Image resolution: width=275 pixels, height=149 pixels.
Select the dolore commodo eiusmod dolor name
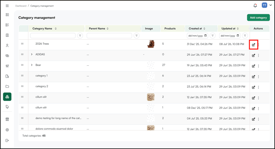tap(54, 128)
